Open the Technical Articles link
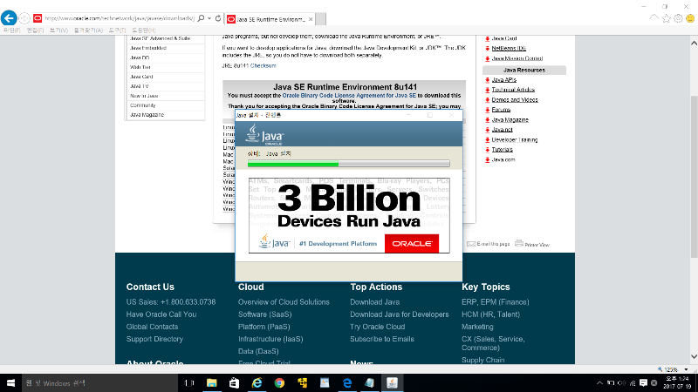The image size is (698, 392). tap(513, 90)
